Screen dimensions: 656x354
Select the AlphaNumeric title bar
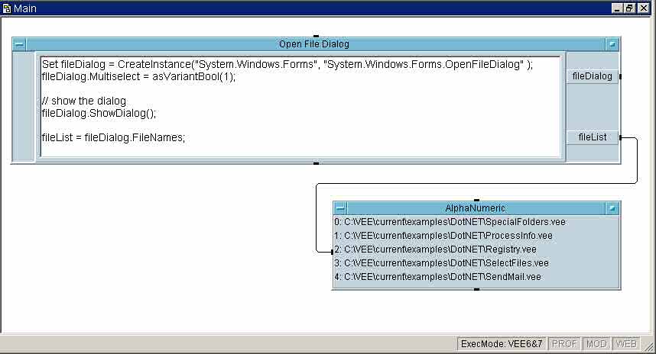point(475,208)
